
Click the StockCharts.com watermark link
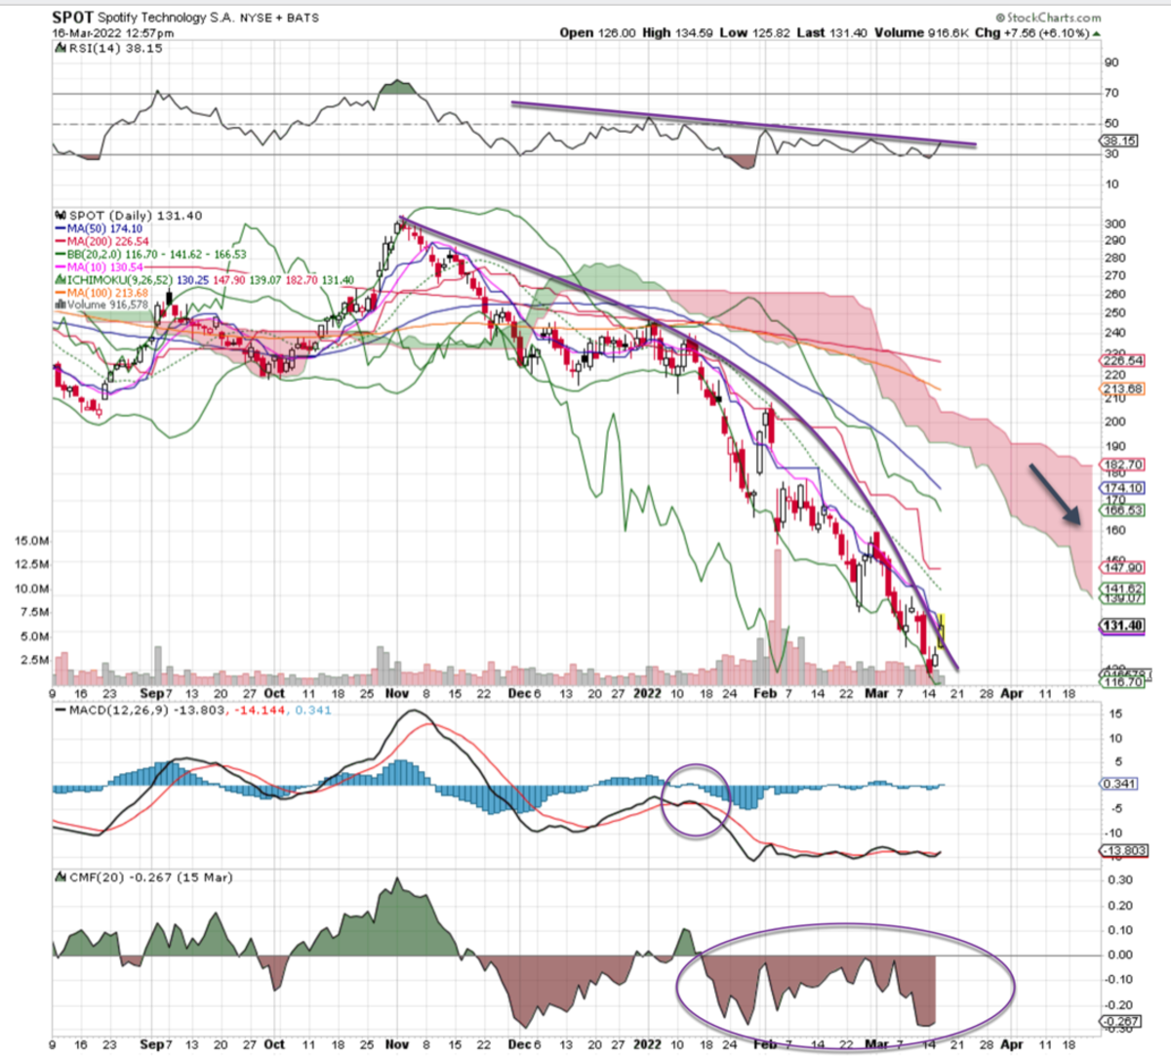pos(1048,18)
